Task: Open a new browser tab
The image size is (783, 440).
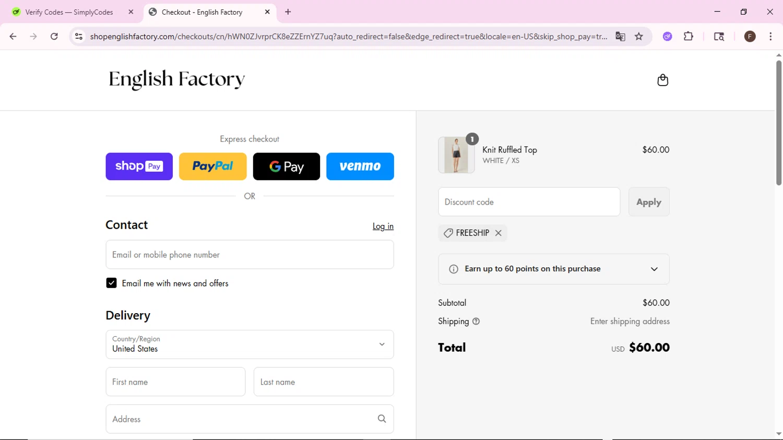Action: coord(288,12)
